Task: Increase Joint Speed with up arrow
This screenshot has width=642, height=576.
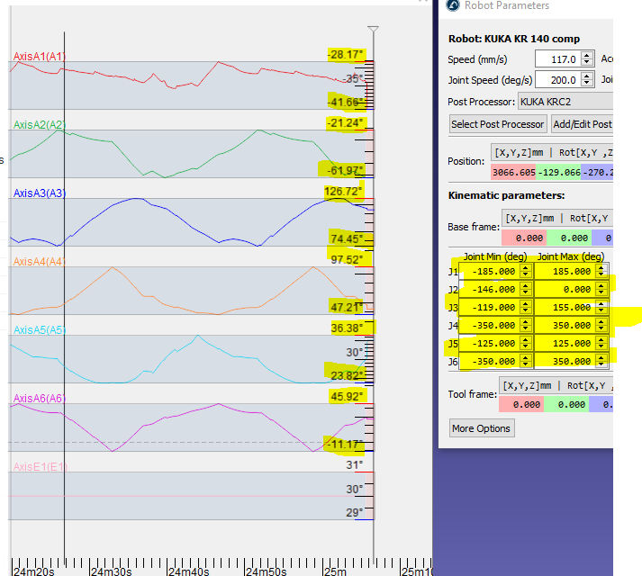Action: 587,76
